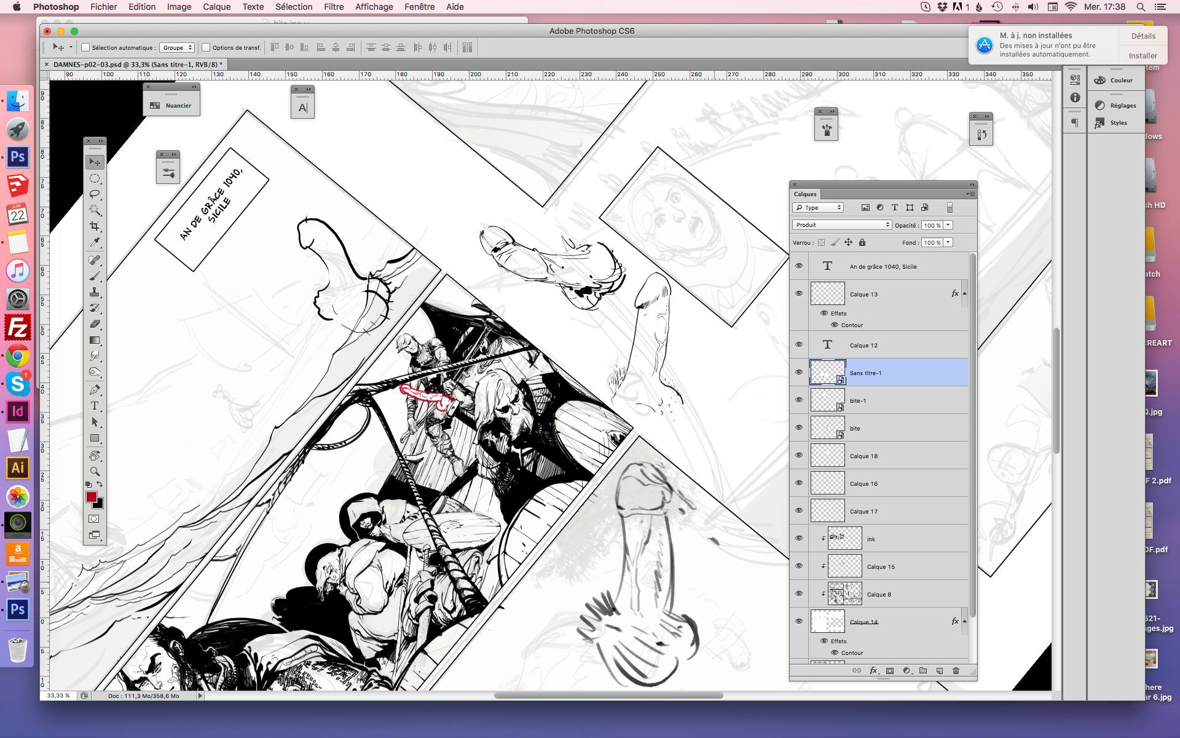Screen dimensions: 1180x738
Task: Select the Horizontal Type tool
Action: pos(95,406)
